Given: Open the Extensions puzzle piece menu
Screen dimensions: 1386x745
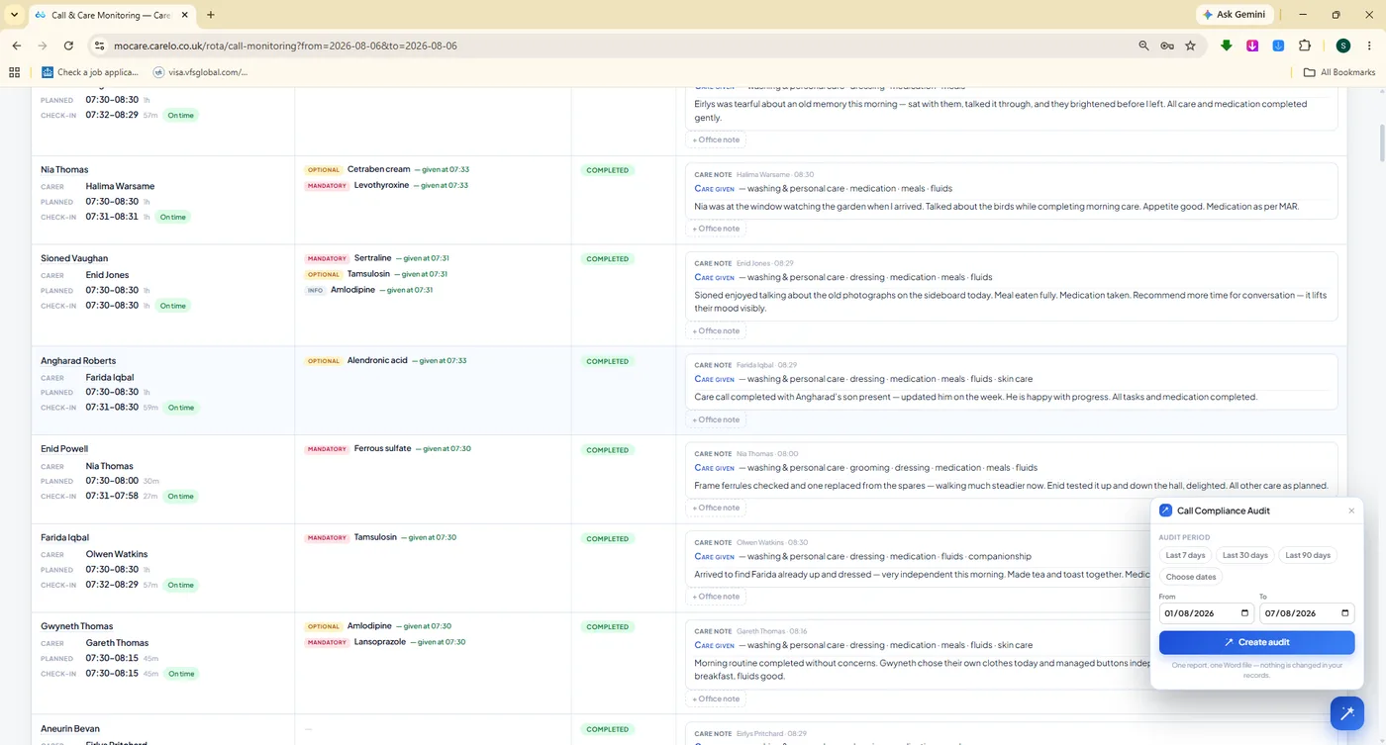Looking at the screenshot, I should point(1304,46).
